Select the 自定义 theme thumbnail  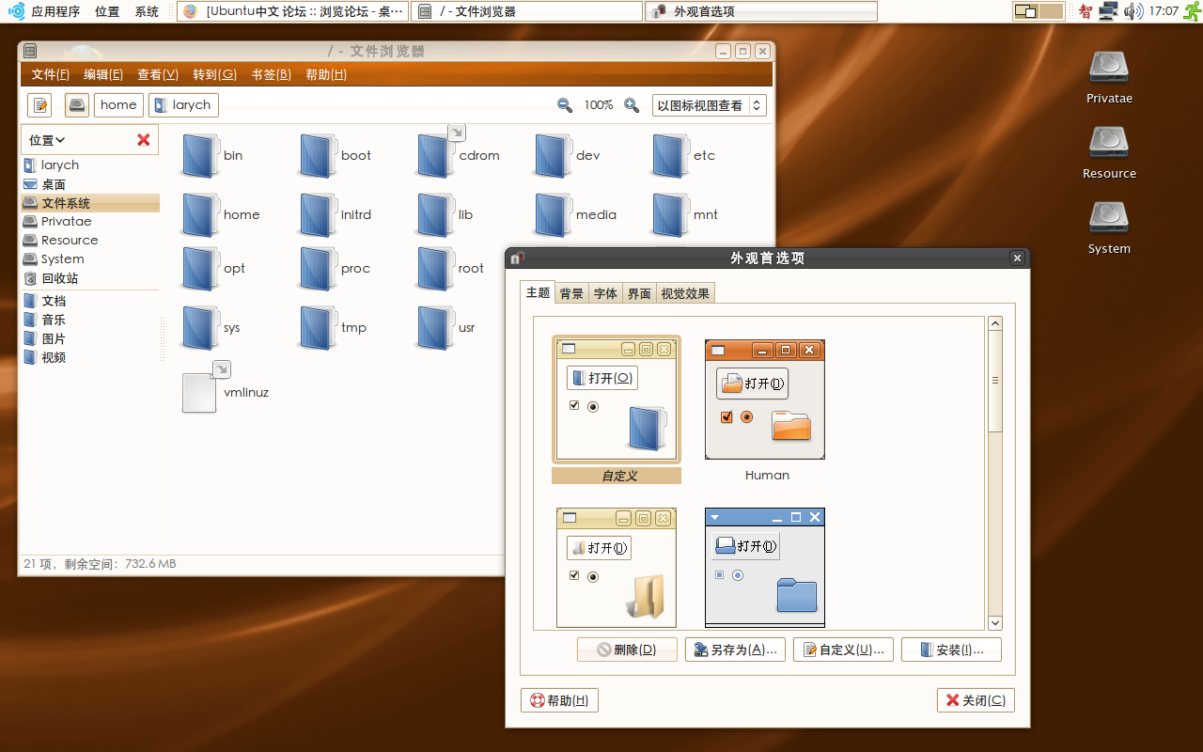coord(617,399)
